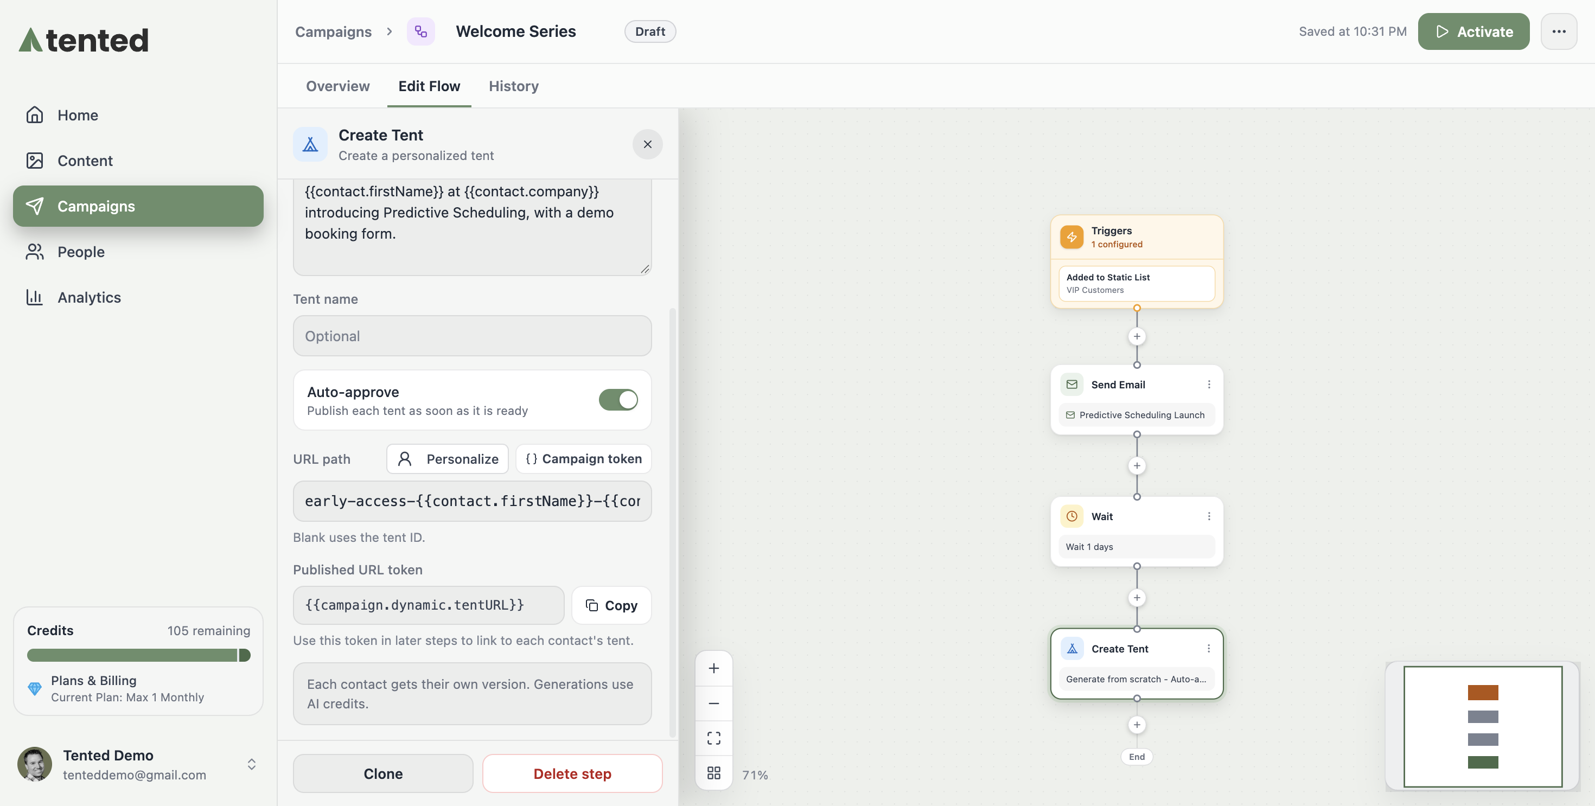Click the Create Tent panel tent icon
The image size is (1595, 806).
[310, 144]
